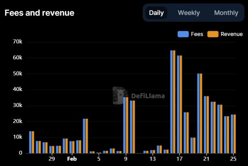
Task: Toggle the Fees series via legend label
Action: pyautogui.click(x=197, y=34)
